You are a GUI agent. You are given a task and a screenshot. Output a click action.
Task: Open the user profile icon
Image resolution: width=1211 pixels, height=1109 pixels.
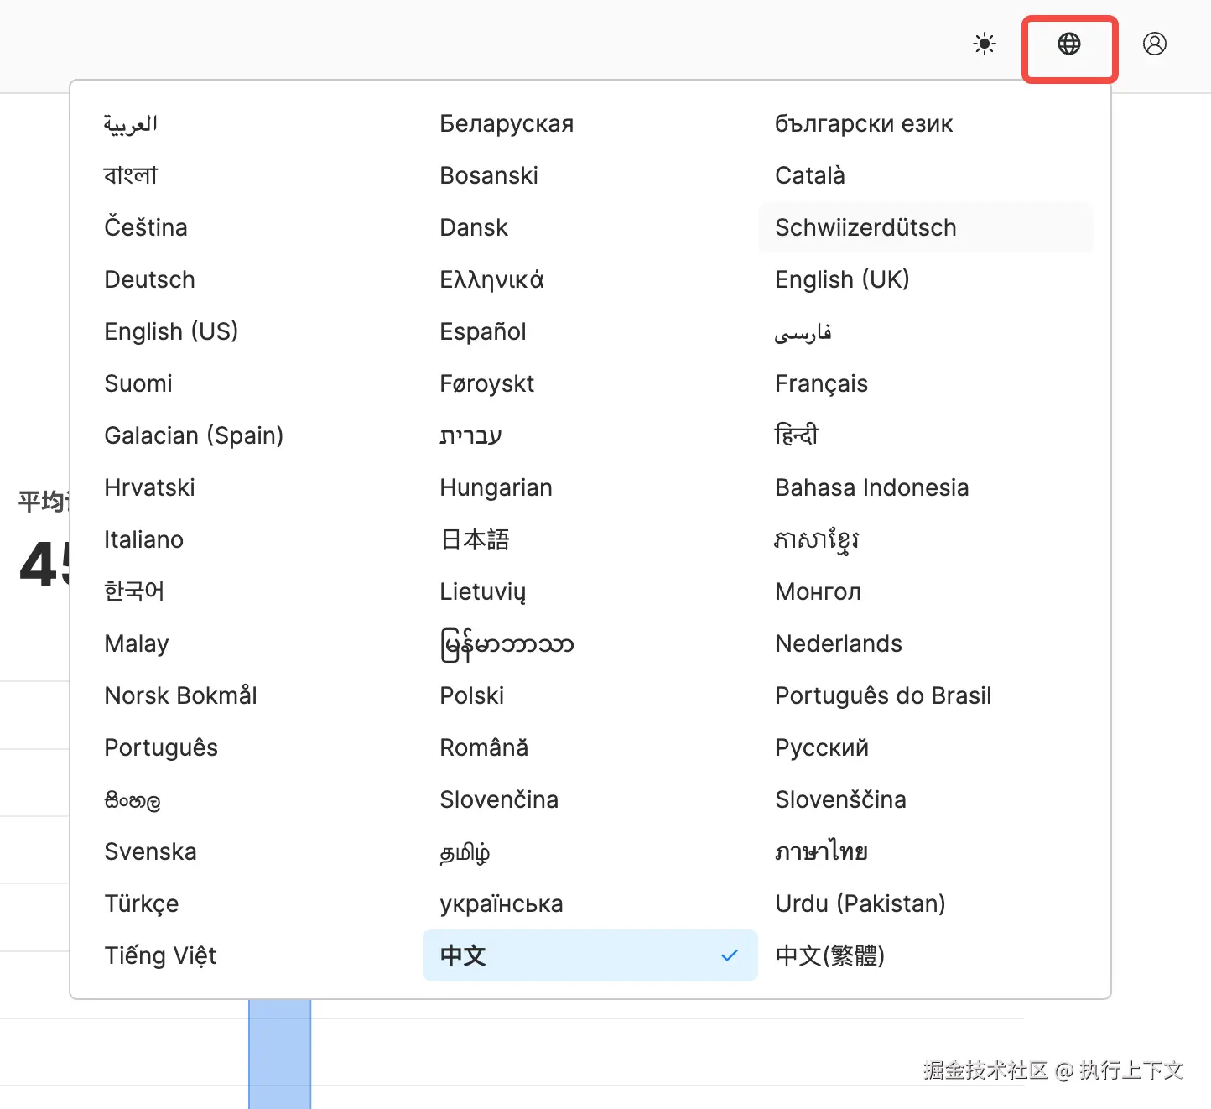point(1155,44)
